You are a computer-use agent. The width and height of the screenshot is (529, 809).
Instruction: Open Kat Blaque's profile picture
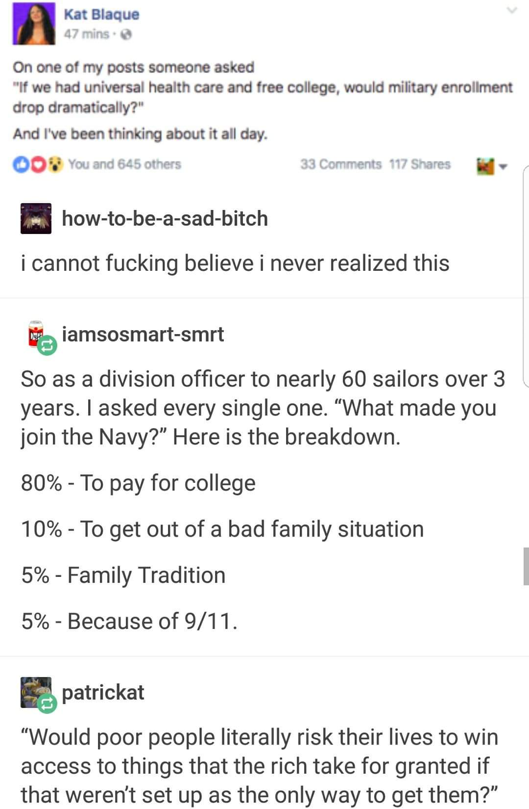pos(34,24)
